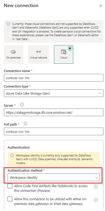The image size is (105, 211).
Task: Expand the Authentication method dropdown
Action: pyautogui.click(x=54, y=177)
